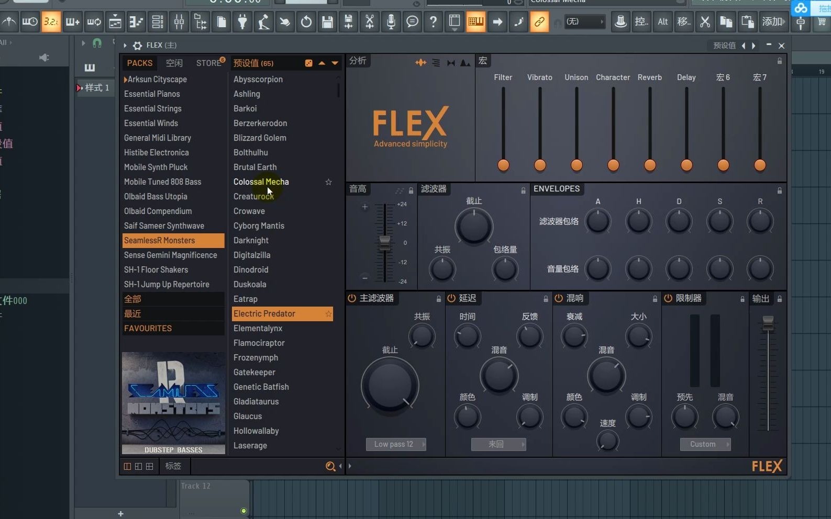Click the preset list up arrow
Screen dimensions: 831x519
point(322,63)
